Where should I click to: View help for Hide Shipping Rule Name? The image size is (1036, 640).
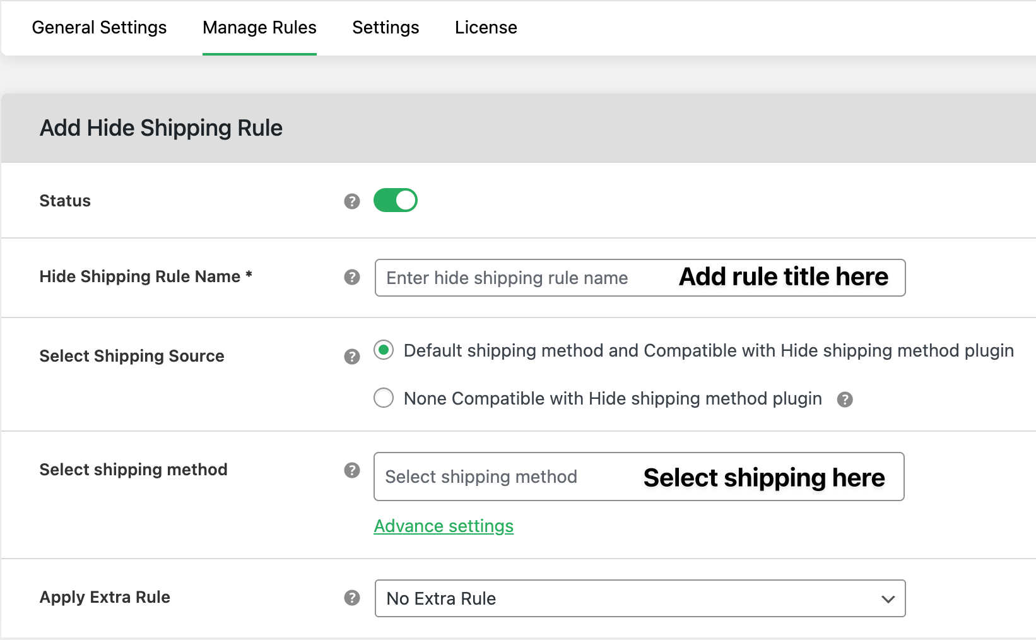351,278
